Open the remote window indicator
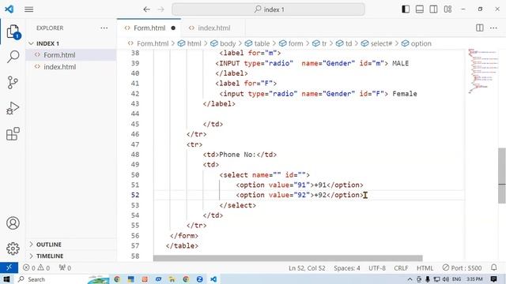This screenshot has height=284, width=506. coord(9,267)
